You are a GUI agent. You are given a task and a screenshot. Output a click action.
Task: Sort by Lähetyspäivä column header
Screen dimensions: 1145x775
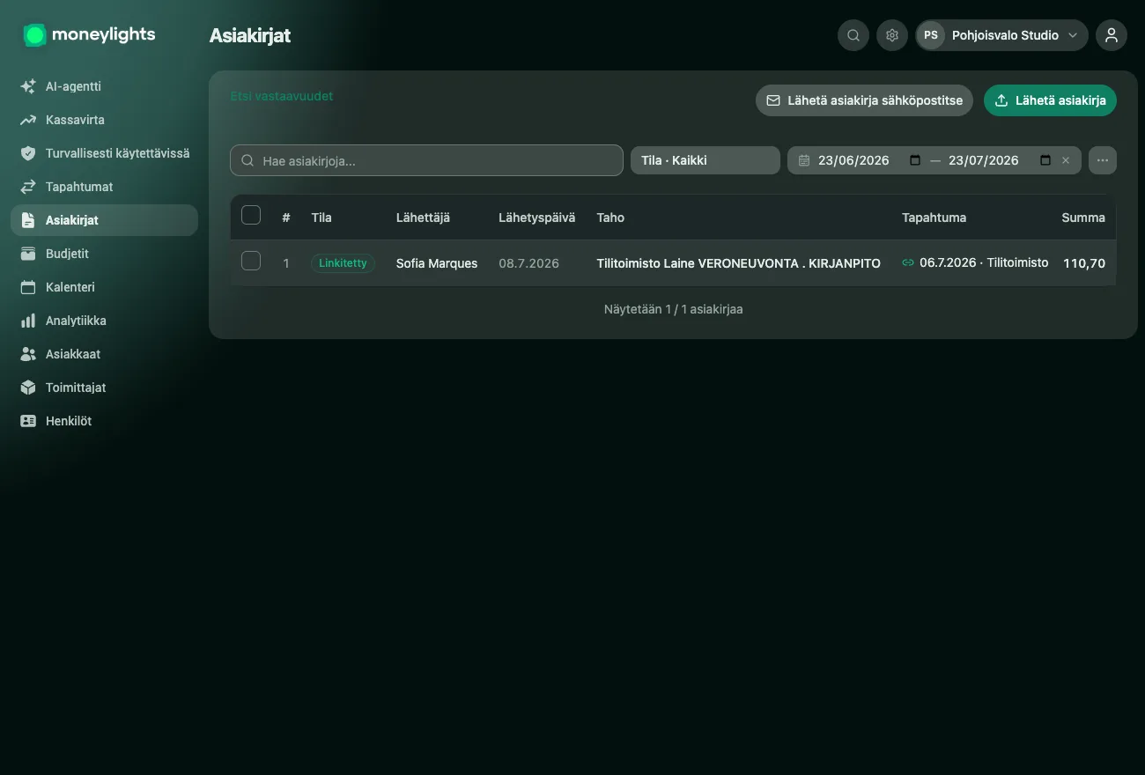coord(536,218)
